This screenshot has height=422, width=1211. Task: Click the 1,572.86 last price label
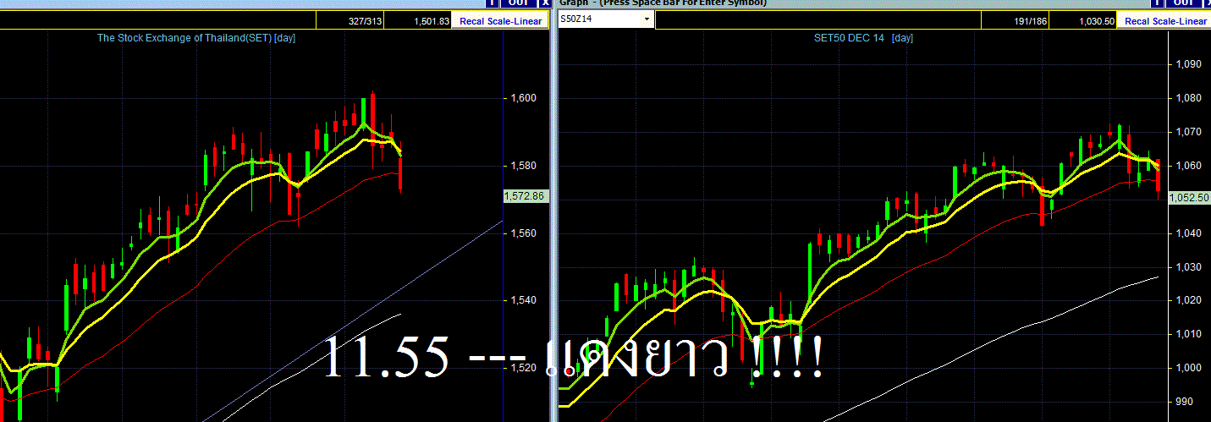(x=526, y=195)
